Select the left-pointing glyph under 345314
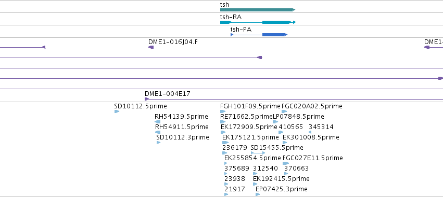Image resolution: width=443 pixels, height=197 pixels. click(x=310, y=132)
